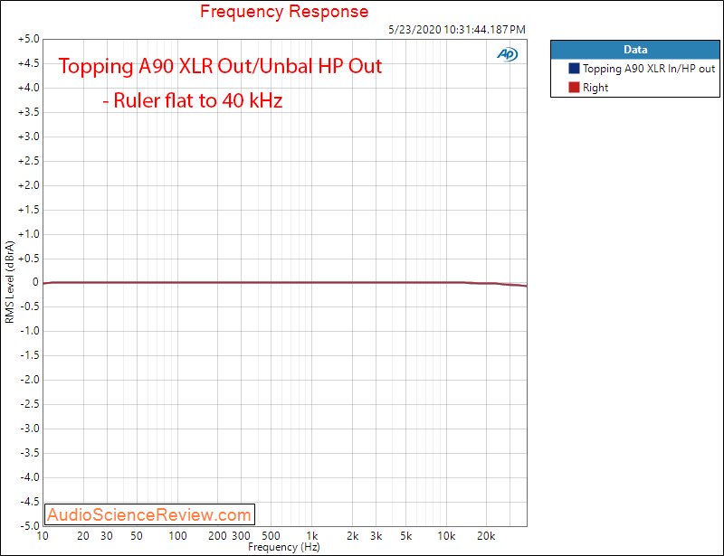
Task: Click the 'Topping A90 XLR Out/Unbal HP Out' annotation
Action: [220, 66]
